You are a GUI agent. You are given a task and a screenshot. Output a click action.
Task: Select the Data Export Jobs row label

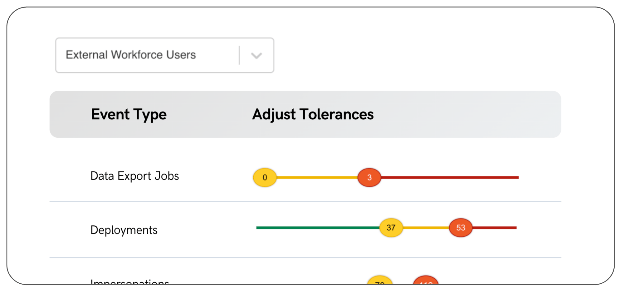(x=134, y=176)
